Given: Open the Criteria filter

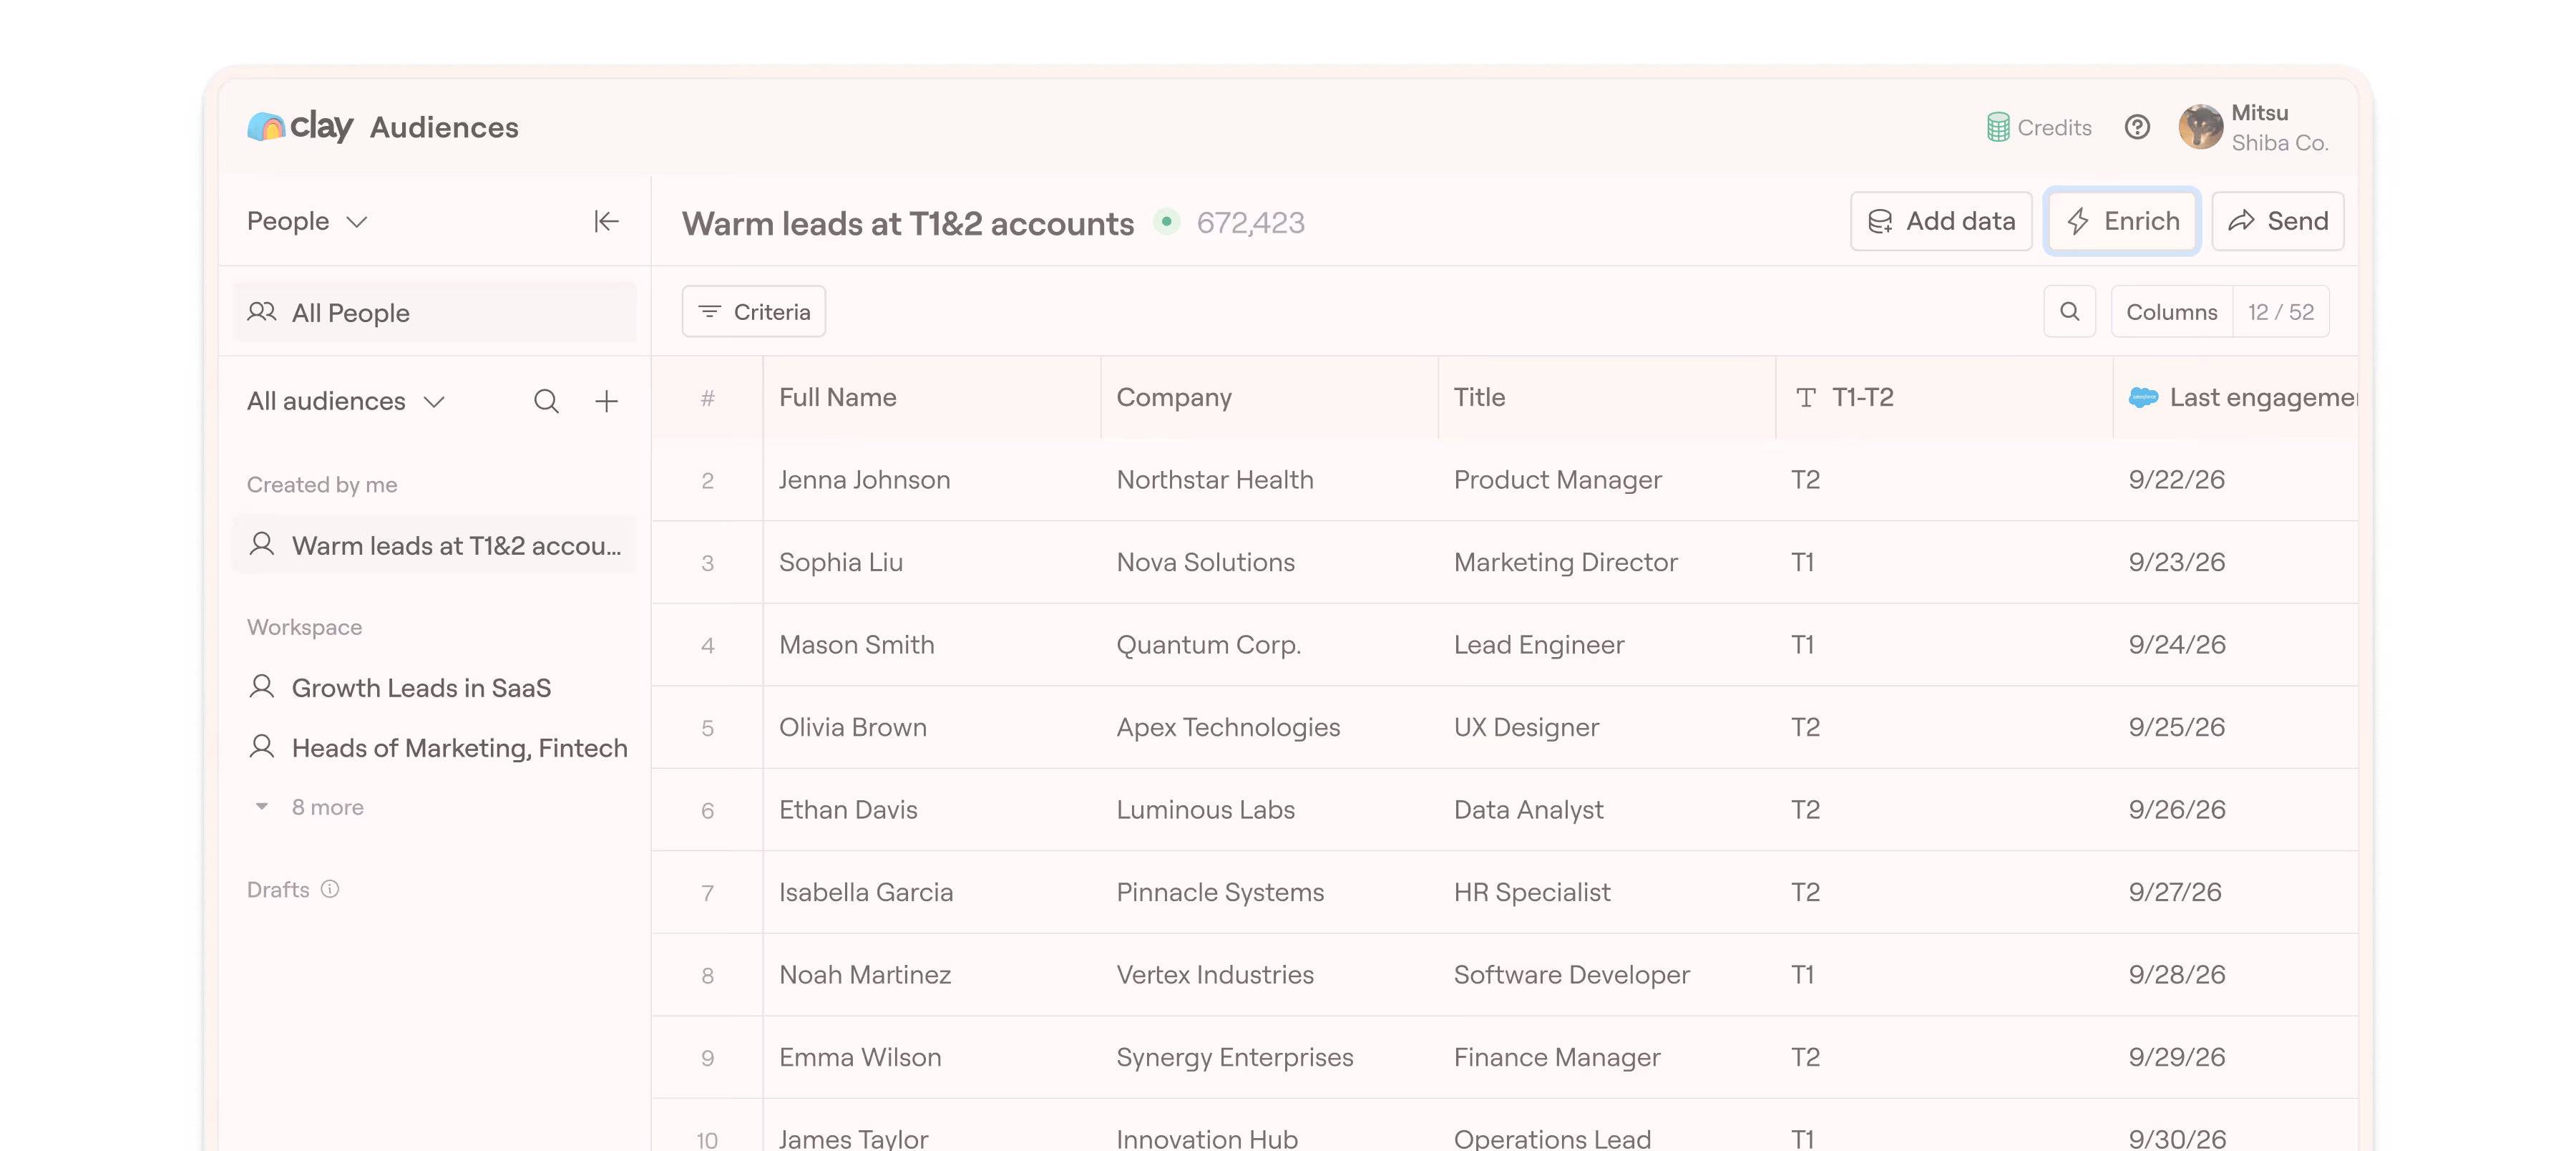Looking at the screenshot, I should (754, 312).
